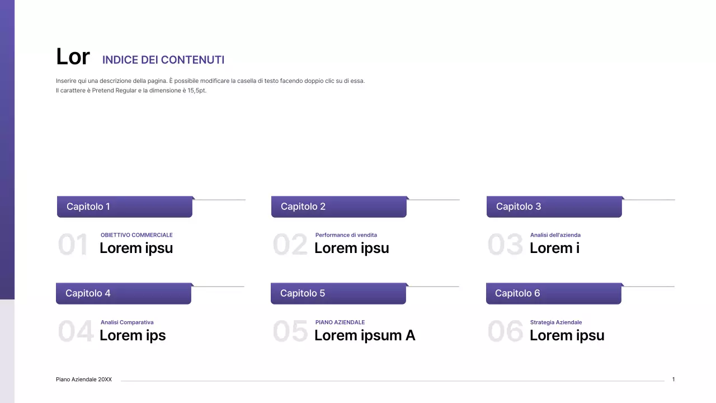Click the 03 chapter number
The height and width of the screenshot is (403, 716).
point(505,245)
